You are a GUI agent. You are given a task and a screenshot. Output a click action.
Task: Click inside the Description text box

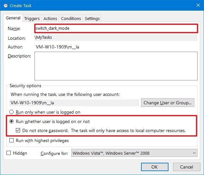tap(116, 66)
